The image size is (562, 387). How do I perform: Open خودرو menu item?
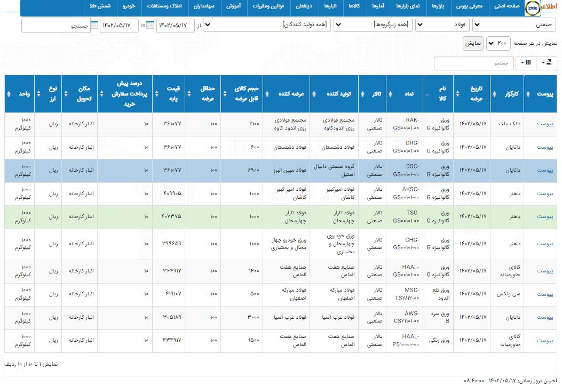pyautogui.click(x=129, y=6)
